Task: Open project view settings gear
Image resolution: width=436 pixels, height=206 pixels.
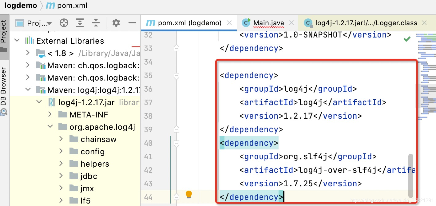Action: tap(116, 23)
